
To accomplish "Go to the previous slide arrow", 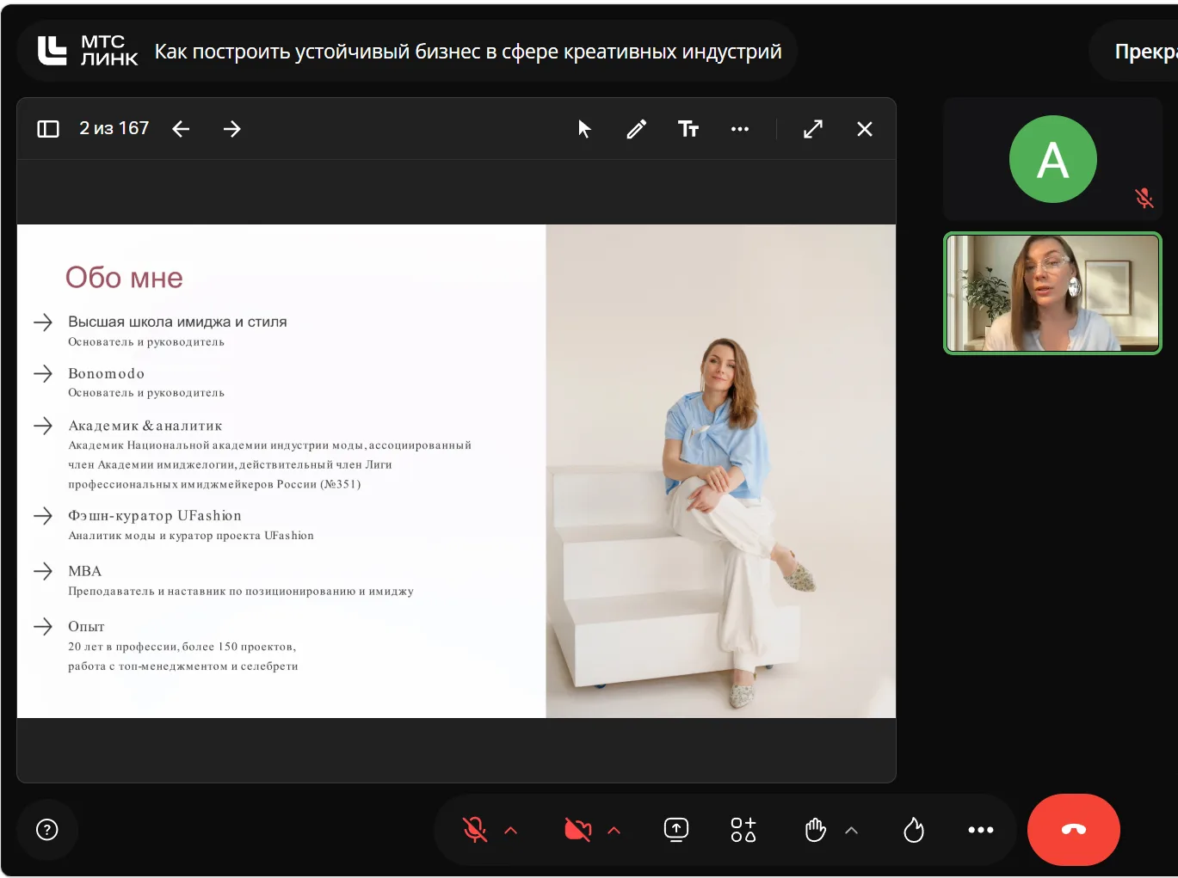I will [181, 129].
